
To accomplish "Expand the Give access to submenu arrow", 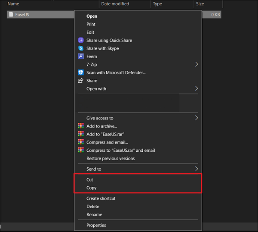I will pos(197,118).
